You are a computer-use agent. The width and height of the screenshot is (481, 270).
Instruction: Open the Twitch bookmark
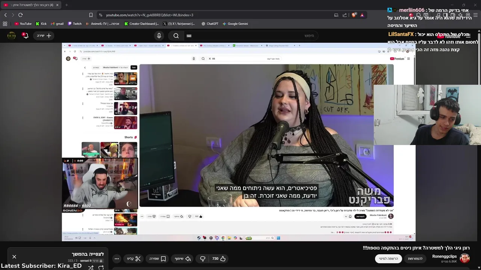[x=74, y=24]
